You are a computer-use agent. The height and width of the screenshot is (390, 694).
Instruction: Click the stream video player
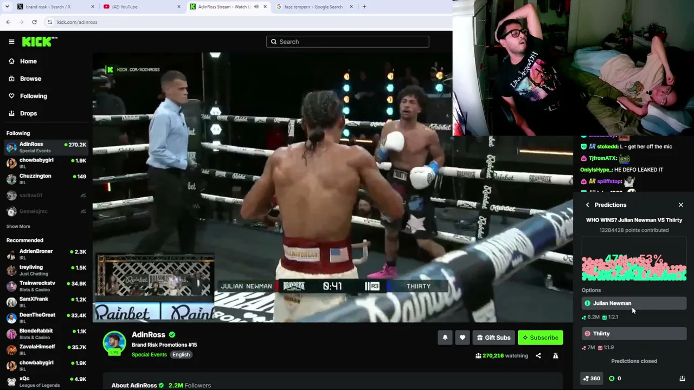332,187
